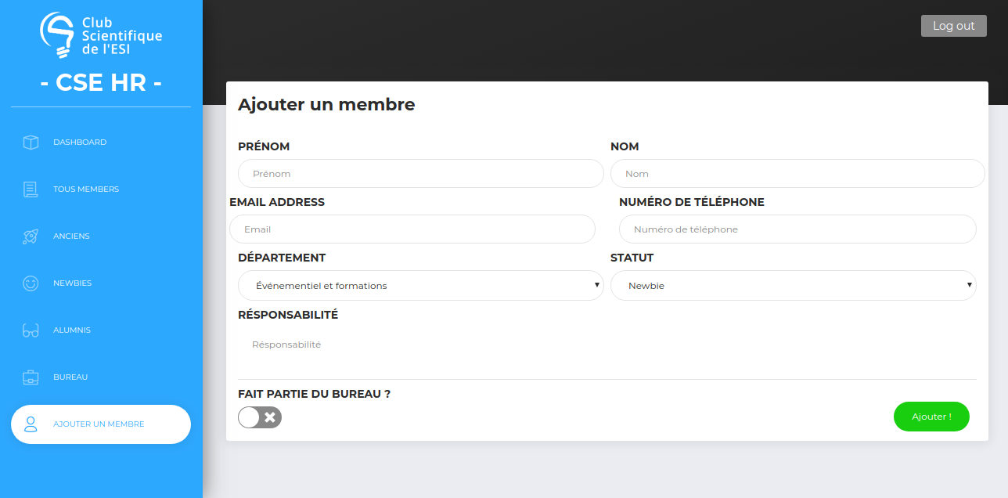The height and width of the screenshot is (498, 1008).
Task: Click the Bureau briefcase icon
Action: (x=31, y=377)
